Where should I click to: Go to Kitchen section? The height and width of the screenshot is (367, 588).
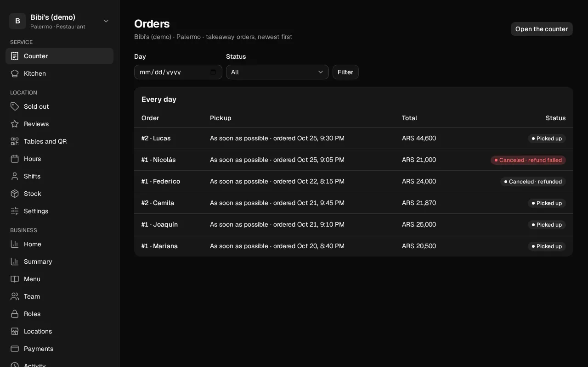tap(59, 73)
